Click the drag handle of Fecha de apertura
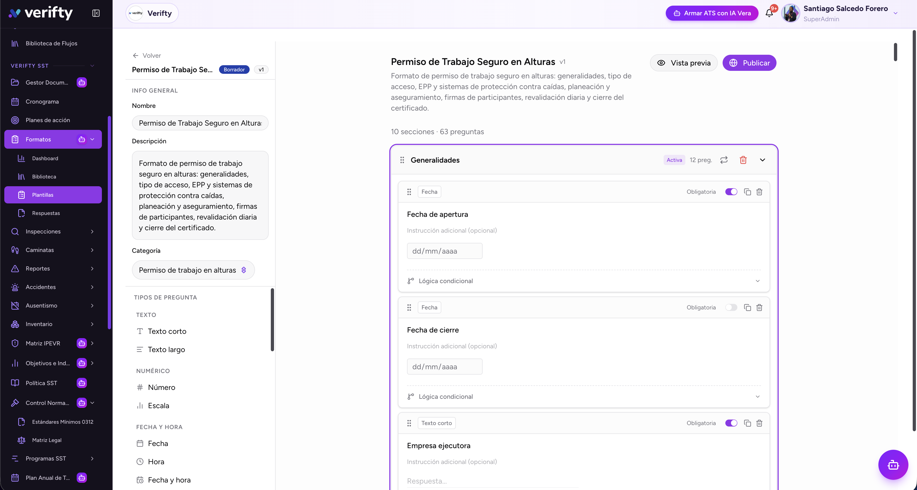917x490 pixels. [x=409, y=192]
